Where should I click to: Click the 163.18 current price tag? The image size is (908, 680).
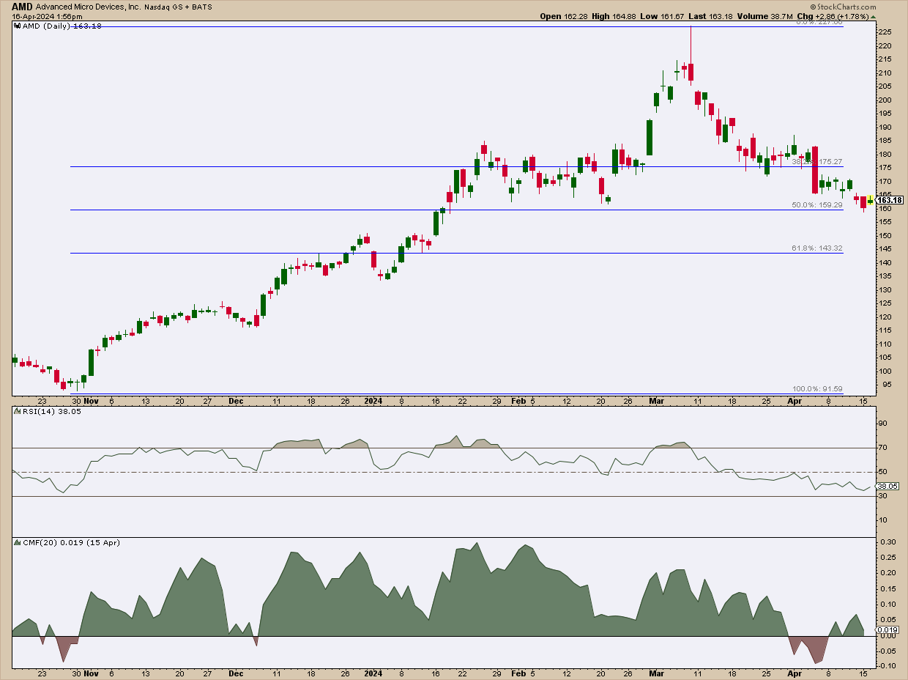click(889, 200)
